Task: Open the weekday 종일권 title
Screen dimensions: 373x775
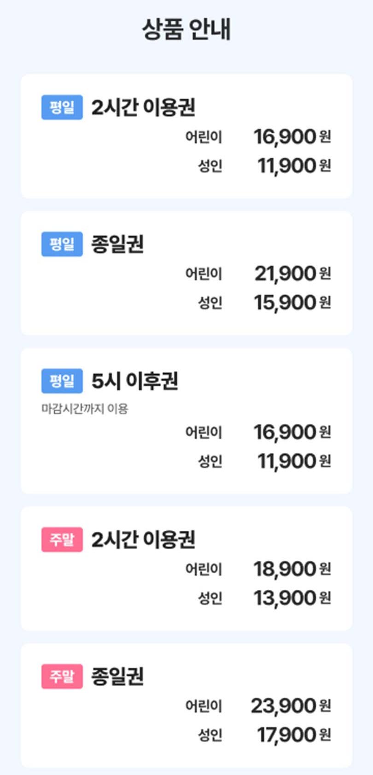Action: click(x=117, y=244)
